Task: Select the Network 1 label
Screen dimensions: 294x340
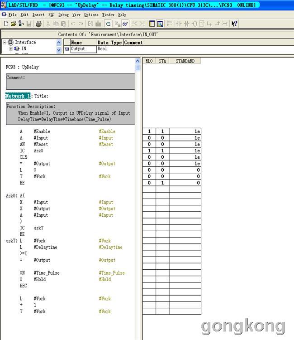Action: coord(18,96)
